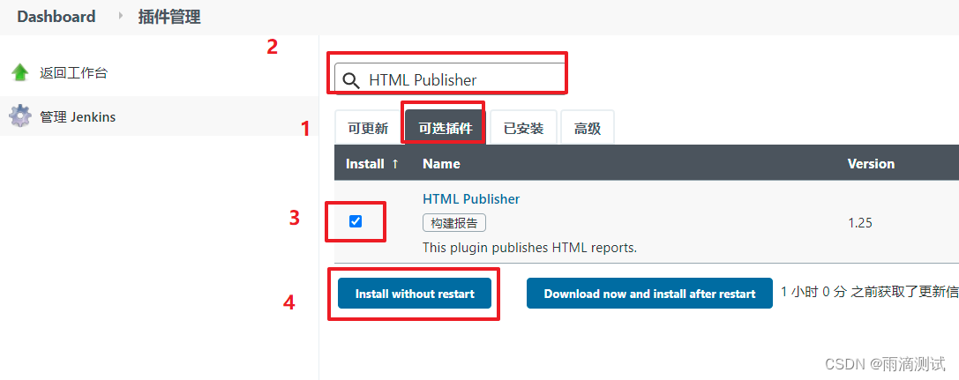Sort by the Name column header
Viewport: 959px width, 380px height.
coord(441,164)
